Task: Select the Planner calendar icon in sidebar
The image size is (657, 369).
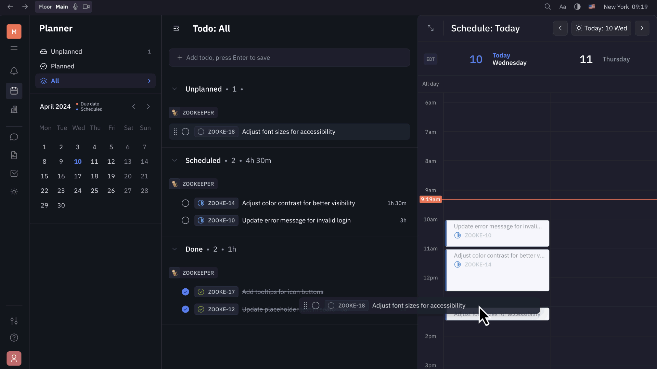Action: click(14, 91)
